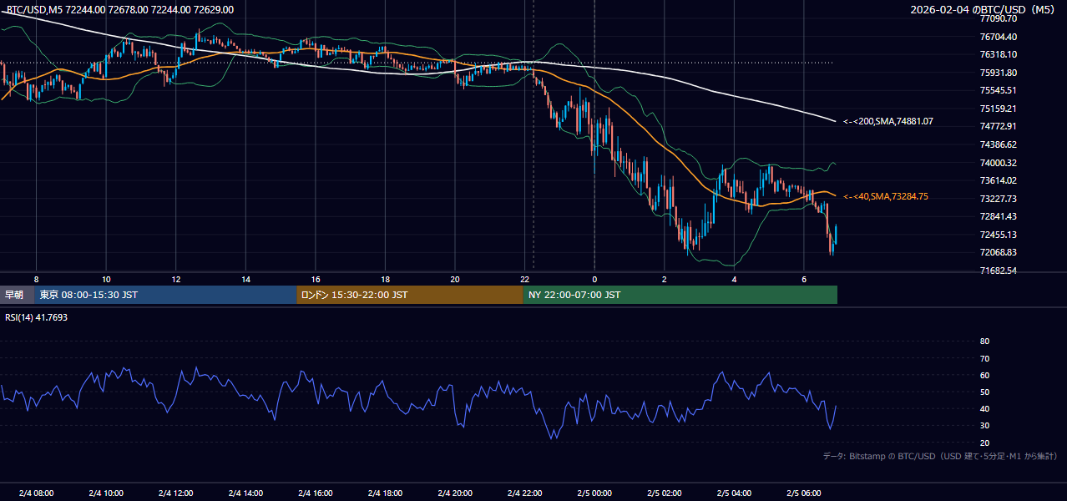The image size is (1067, 501).
Task: Click the 73614.02 price axis label
Action: [999, 180]
